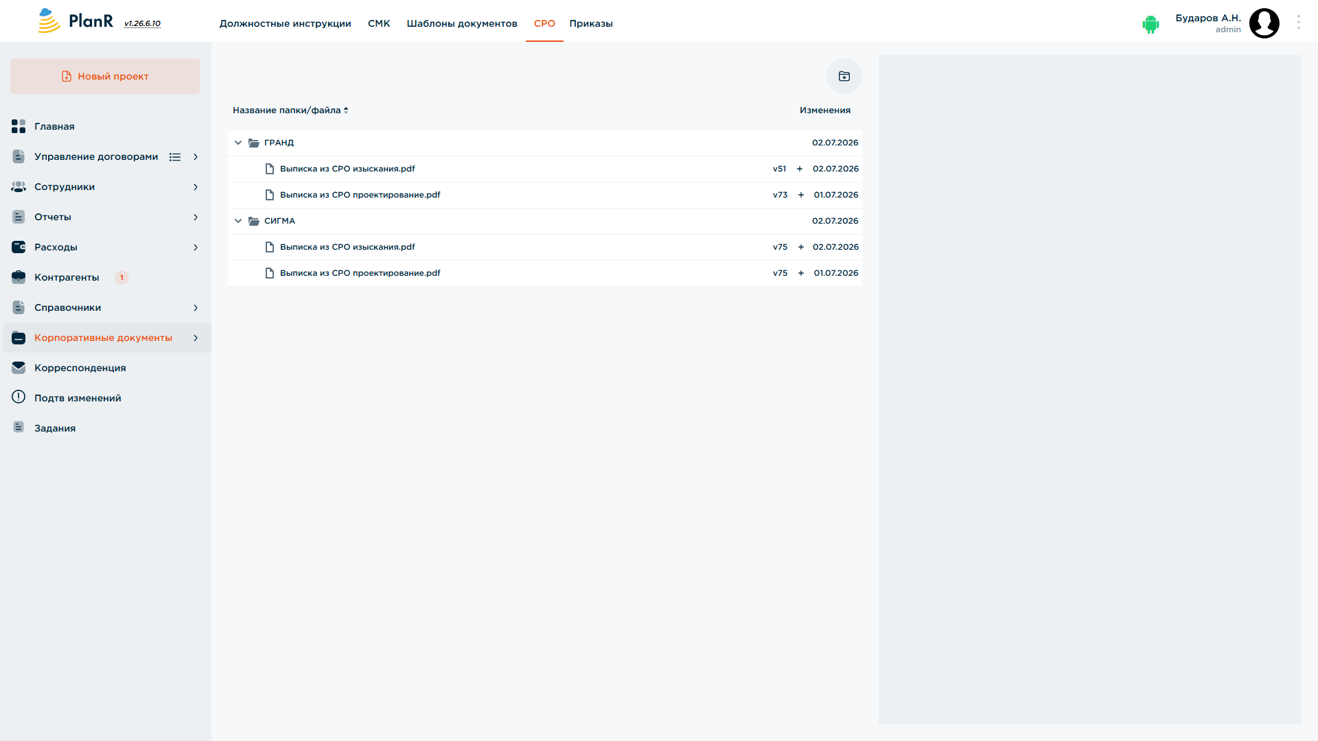
Task: Switch to the Приказы tab
Action: 591,23
